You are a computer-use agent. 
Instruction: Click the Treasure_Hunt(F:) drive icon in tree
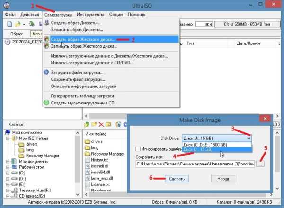point(14,191)
